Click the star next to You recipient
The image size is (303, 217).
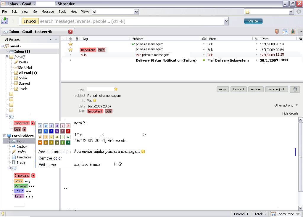[94, 100]
